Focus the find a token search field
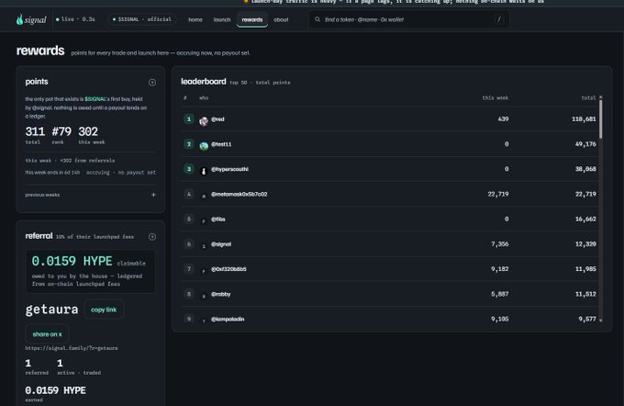The image size is (624, 406). coord(409,19)
